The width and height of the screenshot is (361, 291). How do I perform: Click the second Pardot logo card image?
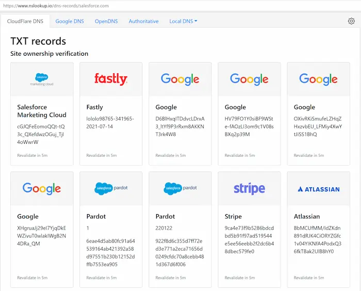click(180, 188)
